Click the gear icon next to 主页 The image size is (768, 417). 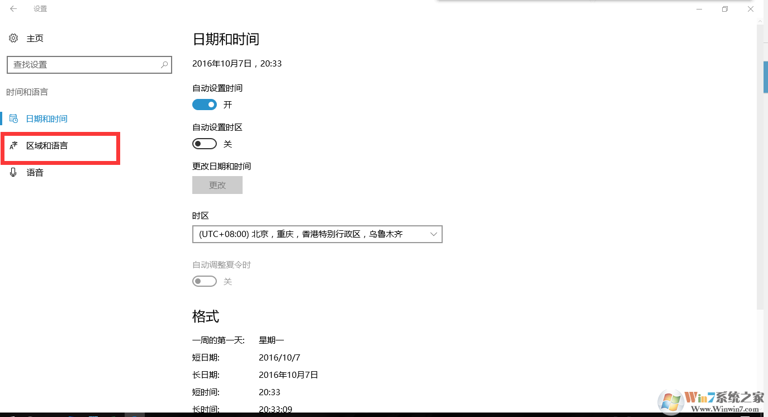click(13, 38)
